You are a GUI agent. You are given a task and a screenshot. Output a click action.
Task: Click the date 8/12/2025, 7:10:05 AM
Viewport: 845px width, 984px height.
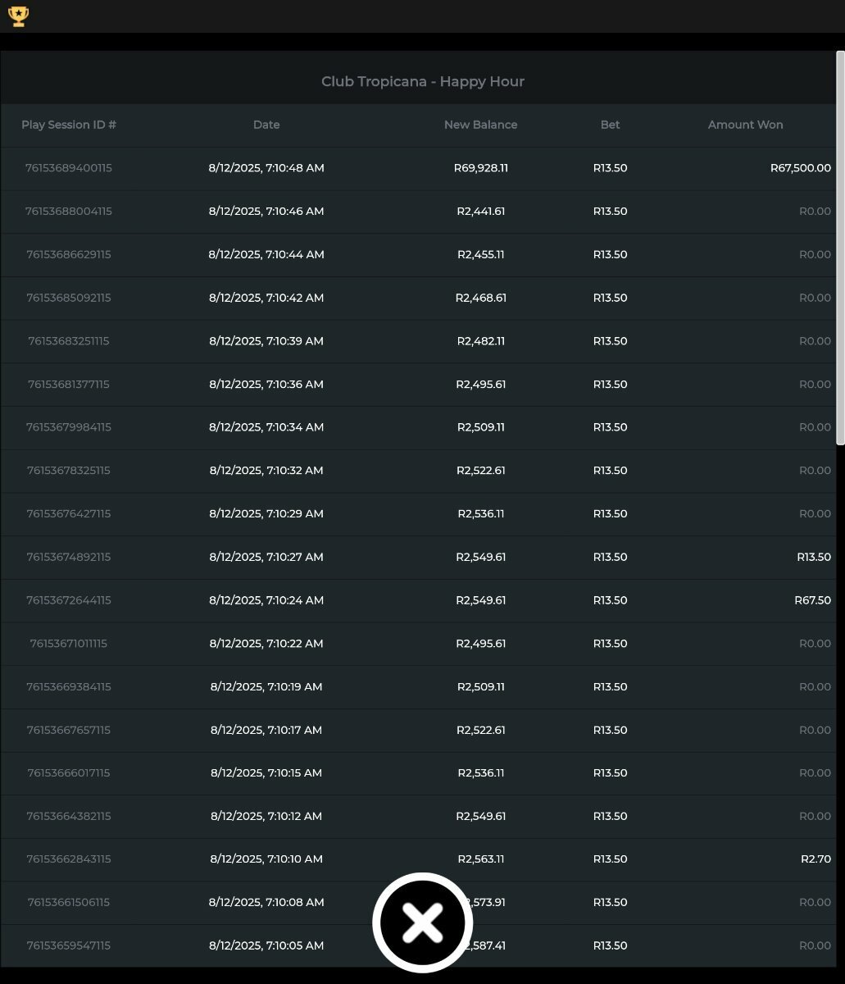tap(266, 946)
